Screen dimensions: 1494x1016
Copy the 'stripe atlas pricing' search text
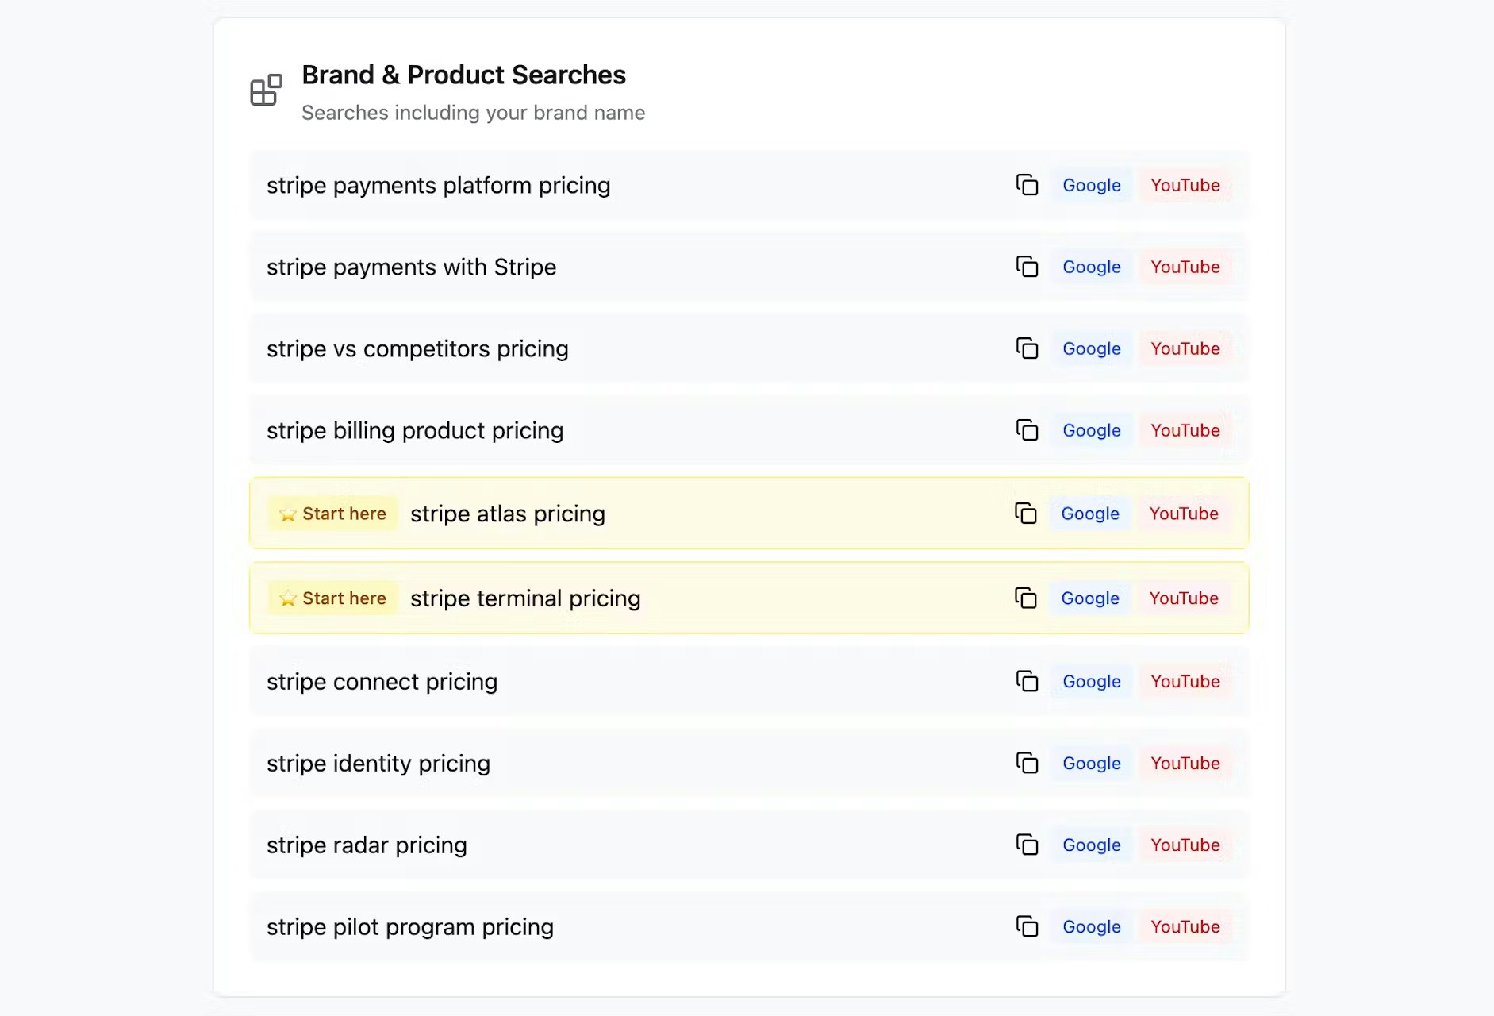pyautogui.click(x=1026, y=514)
